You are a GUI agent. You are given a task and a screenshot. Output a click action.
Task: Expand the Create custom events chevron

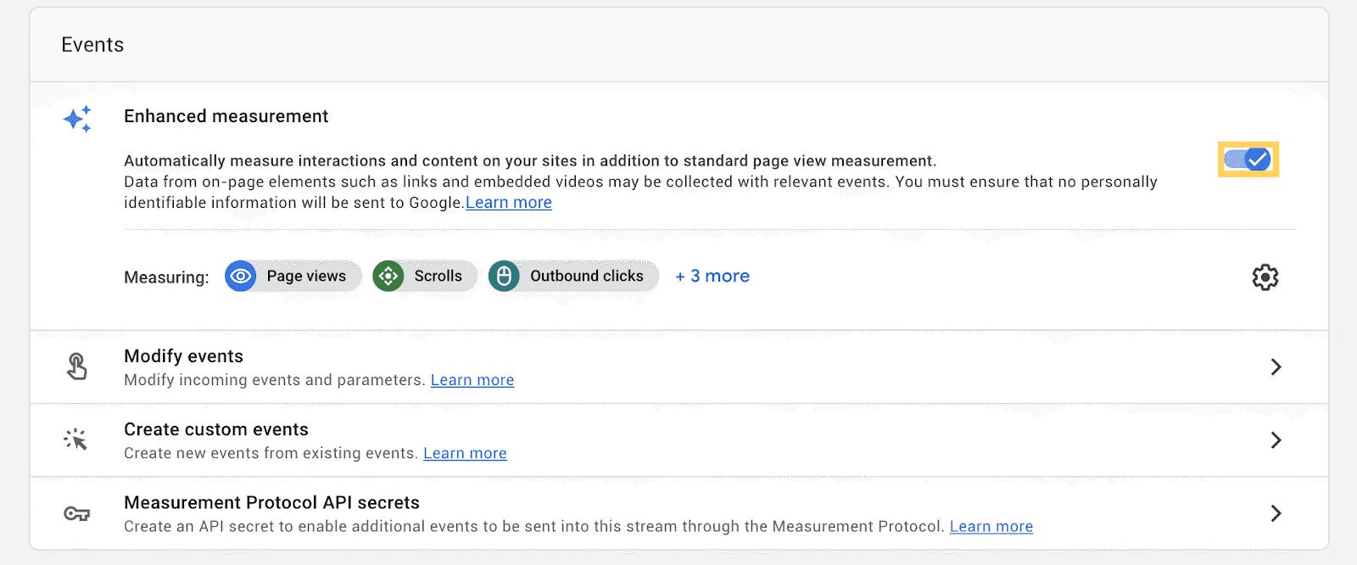point(1276,439)
